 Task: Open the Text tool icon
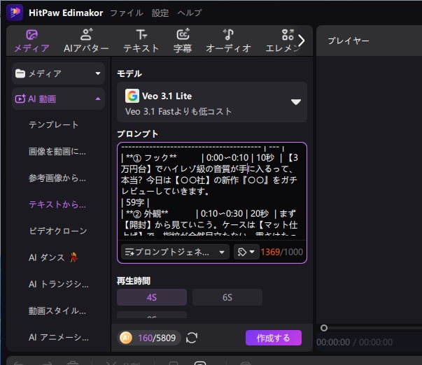(x=141, y=34)
